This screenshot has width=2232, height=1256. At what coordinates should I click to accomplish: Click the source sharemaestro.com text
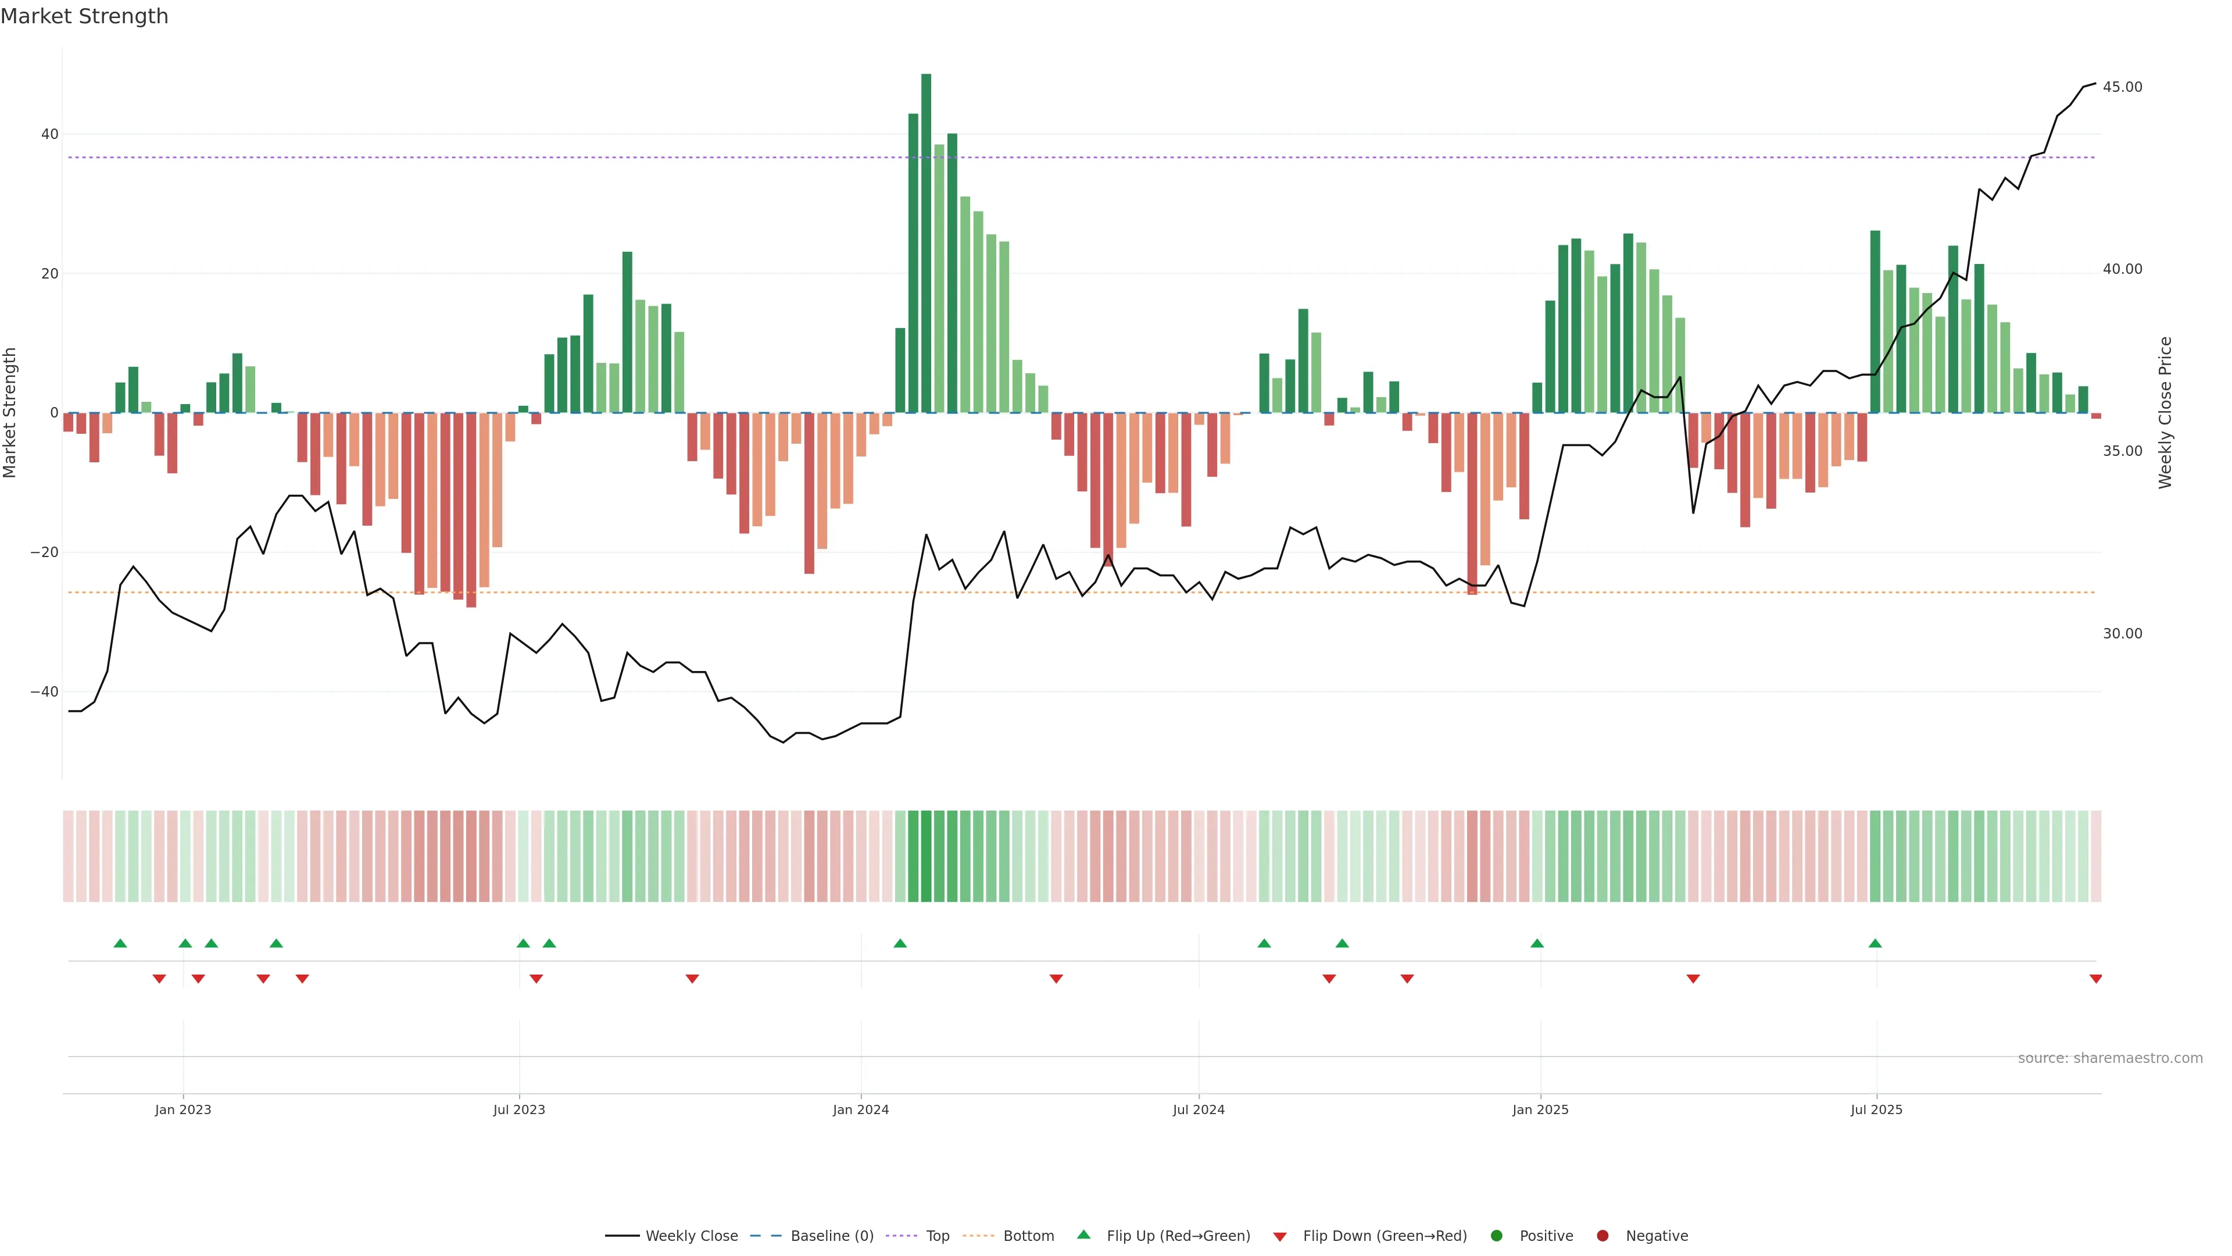coord(2110,1058)
